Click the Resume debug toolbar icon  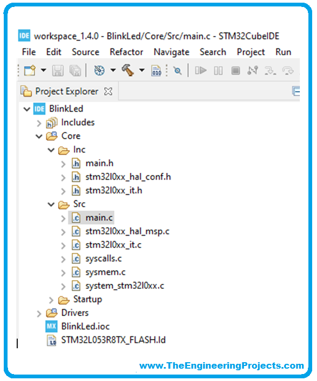[201, 71]
